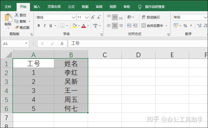The height and width of the screenshot is (128, 208).
Task: Click Wrap Text (自动换行)
Action: point(151,17)
